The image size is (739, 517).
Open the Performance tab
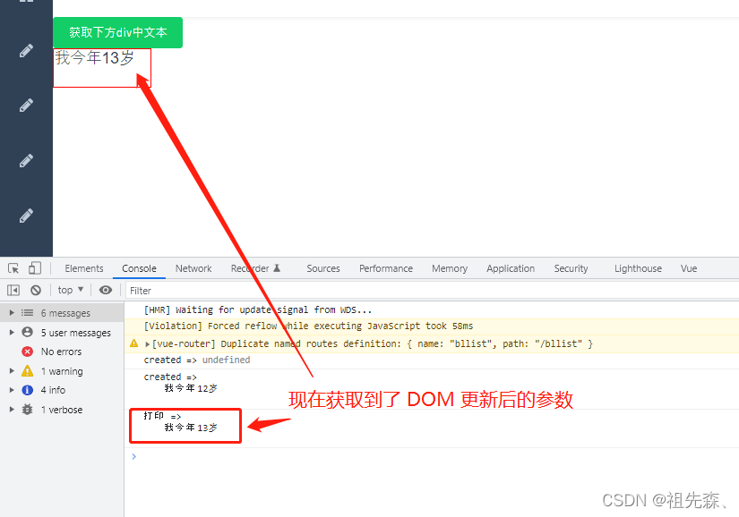pyautogui.click(x=386, y=268)
